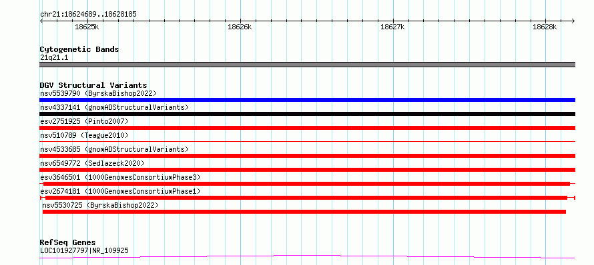Click the ruler's left scroll arrow

[41, 21]
